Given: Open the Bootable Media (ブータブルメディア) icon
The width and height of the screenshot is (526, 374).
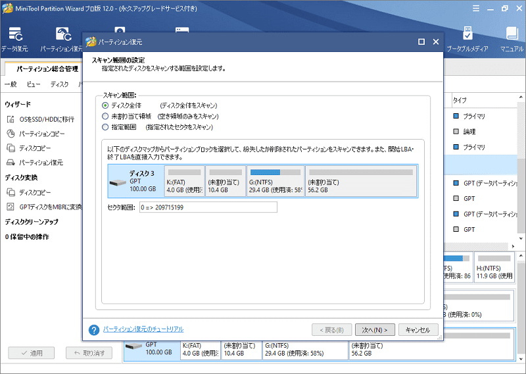Looking at the screenshot, I should 467,34.
